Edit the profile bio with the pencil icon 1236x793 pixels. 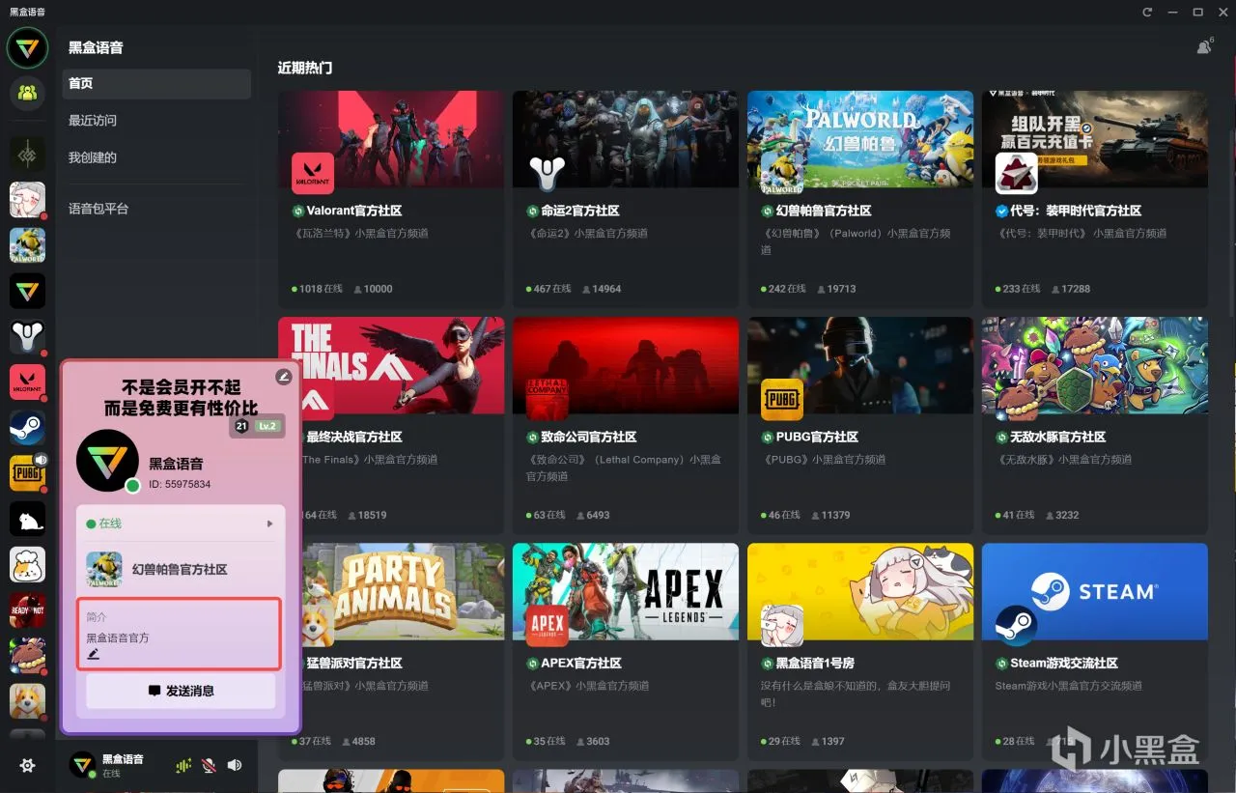94,655
